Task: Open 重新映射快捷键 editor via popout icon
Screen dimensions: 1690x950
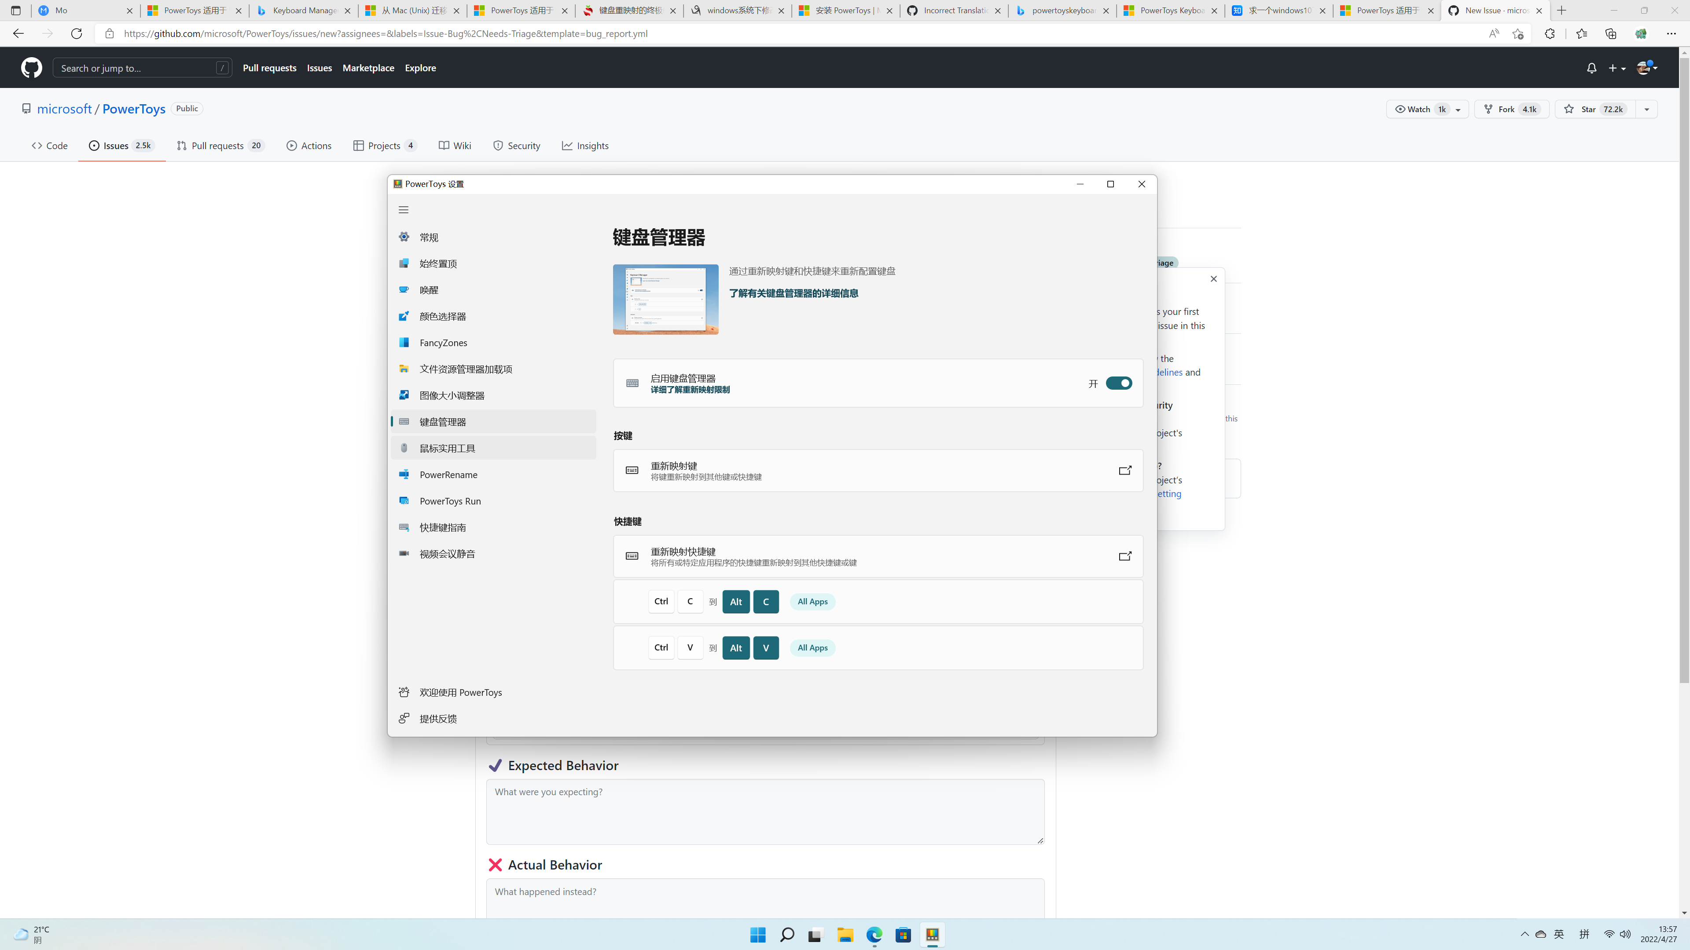Action: pos(1124,556)
